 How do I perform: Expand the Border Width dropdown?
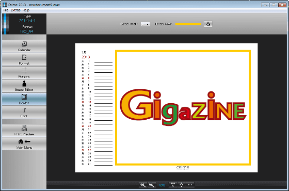[145, 24]
